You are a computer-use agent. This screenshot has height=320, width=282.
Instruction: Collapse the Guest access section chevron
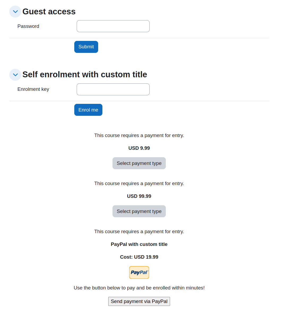[15, 12]
